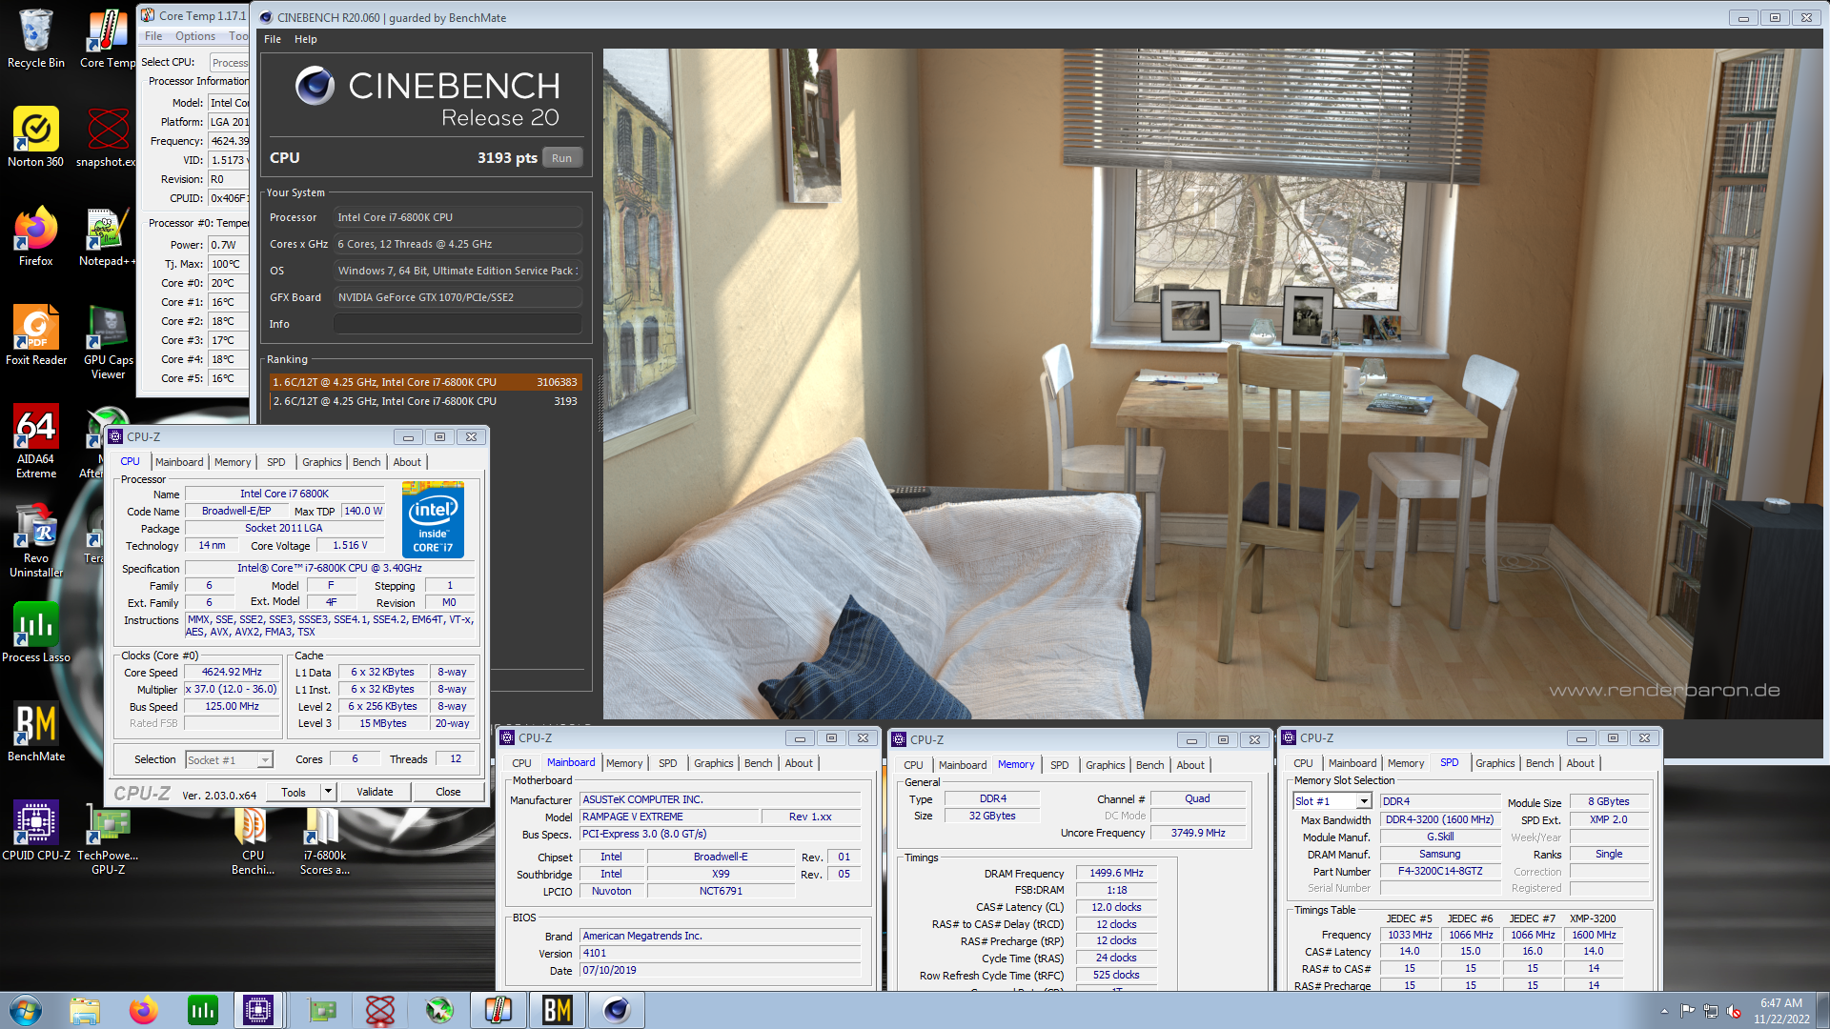Click the Windows Start button
Screen dimensions: 1830x1029
pyautogui.click(x=26, y=1010)
